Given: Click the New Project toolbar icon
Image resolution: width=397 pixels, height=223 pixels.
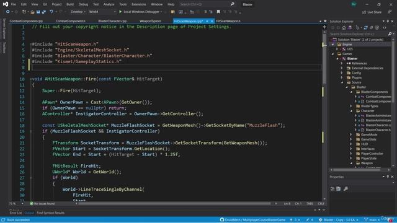Looking at the screenshot, I should [x=24, y=12].
